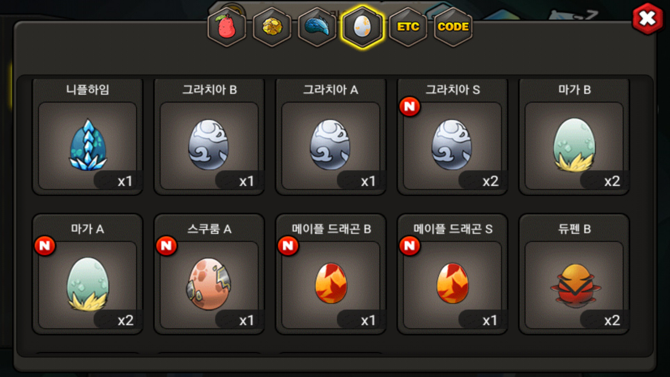Click the x2 count on 듀펜 B
The width and height of the screenshot is (670, 377).
coord(612,320)
